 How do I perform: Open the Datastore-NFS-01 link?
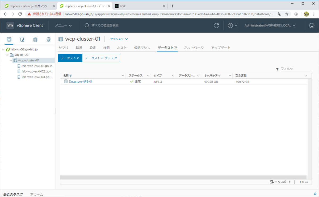81,82
